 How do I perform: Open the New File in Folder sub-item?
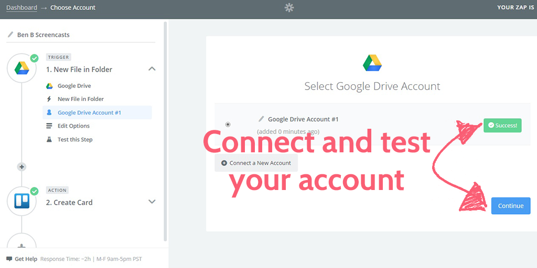click(80, 99)
